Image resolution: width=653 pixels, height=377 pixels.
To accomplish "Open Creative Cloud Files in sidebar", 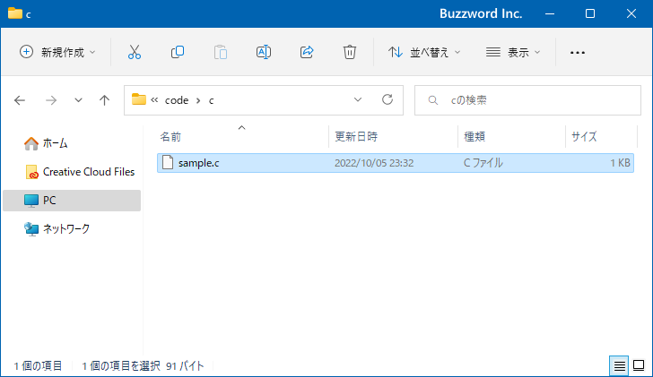I will (x=88, y=172).
